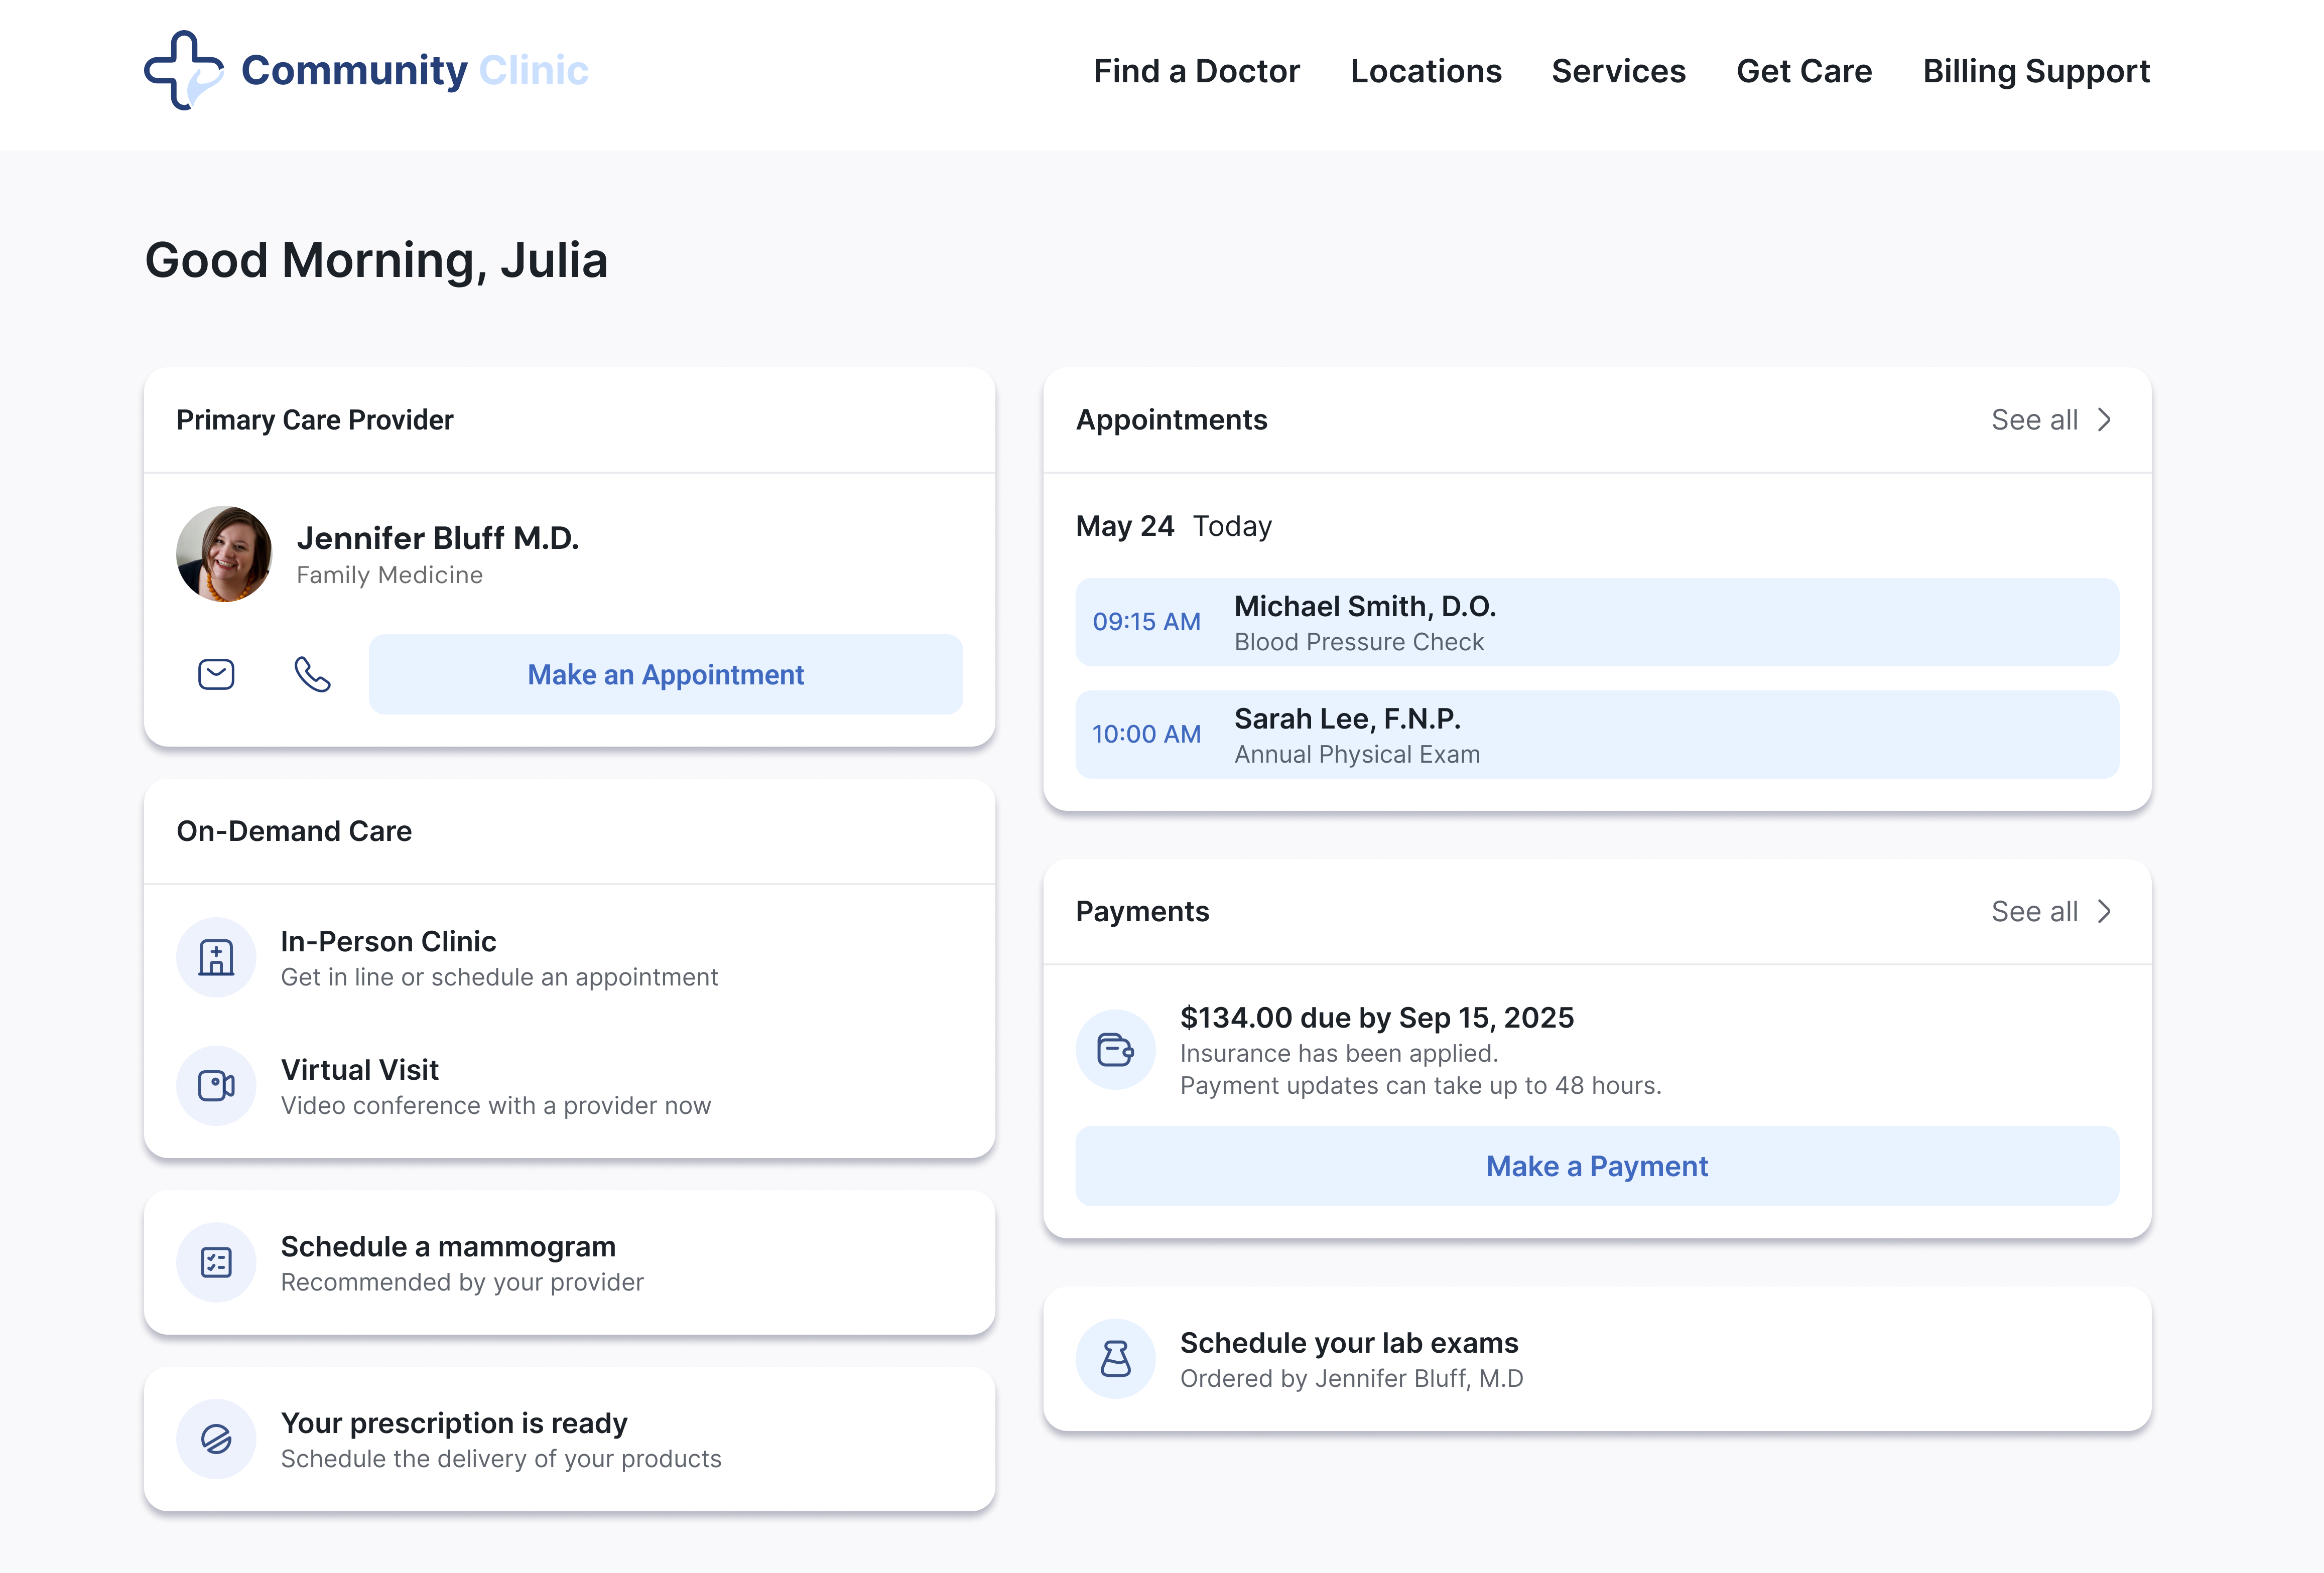Click the envelope icon to email Jennifer Bluff
Viewport: 2324px width, 1573px height.
click(216, 673)
